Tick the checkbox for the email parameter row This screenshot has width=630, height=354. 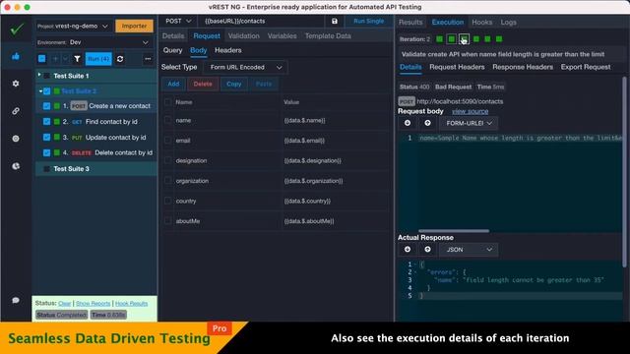click(x=168, y=140)
